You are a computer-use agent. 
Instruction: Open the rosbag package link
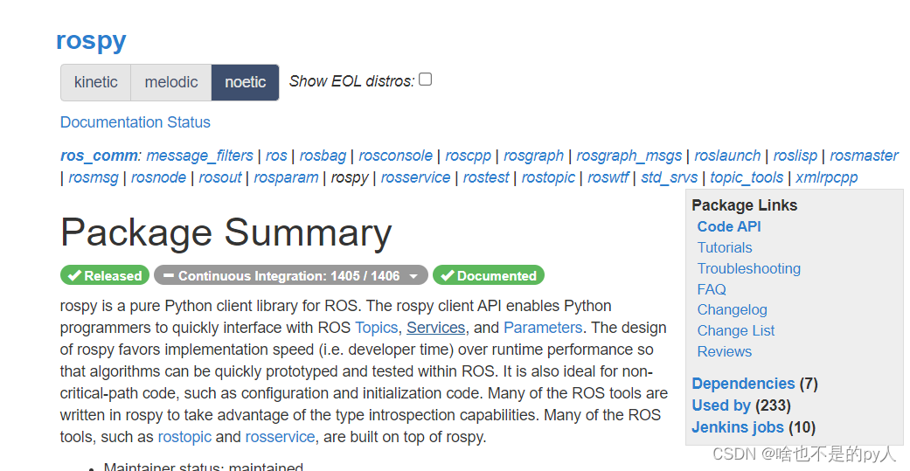point(323,156)
